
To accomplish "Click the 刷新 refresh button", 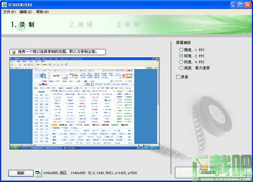I will 21,173.
